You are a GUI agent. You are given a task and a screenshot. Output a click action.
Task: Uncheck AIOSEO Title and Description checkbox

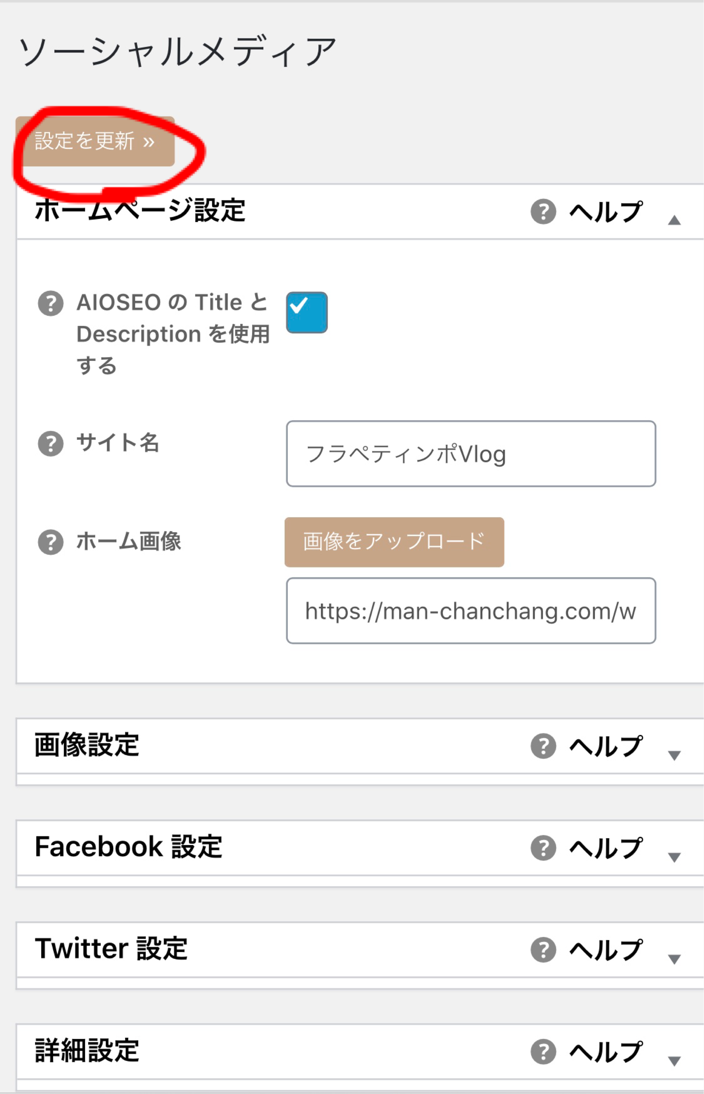click(307, 313)
